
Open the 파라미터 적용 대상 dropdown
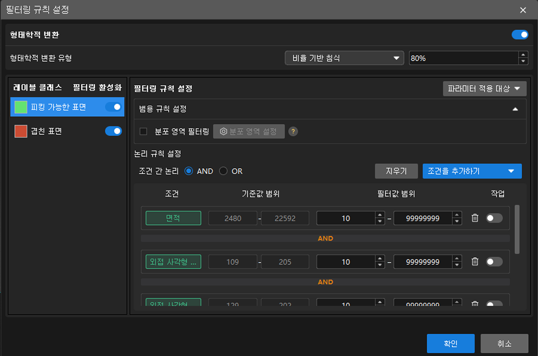[485, 88]
